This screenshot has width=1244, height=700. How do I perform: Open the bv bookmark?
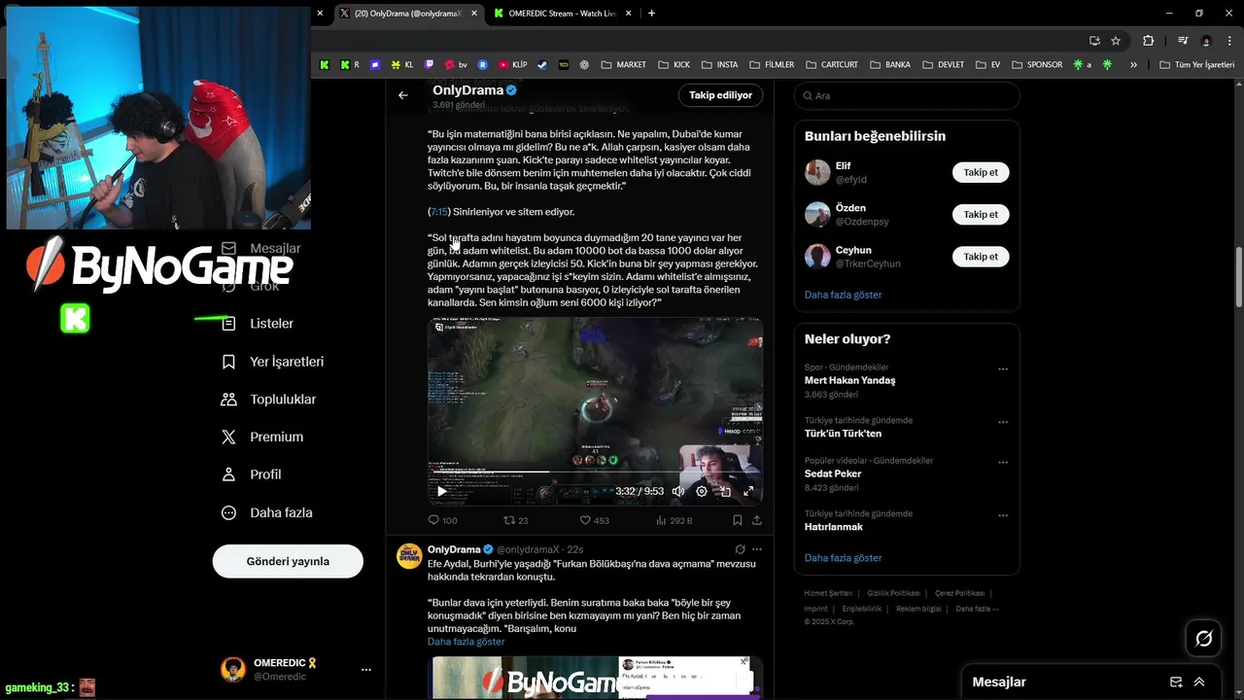[x=457, y=65]
